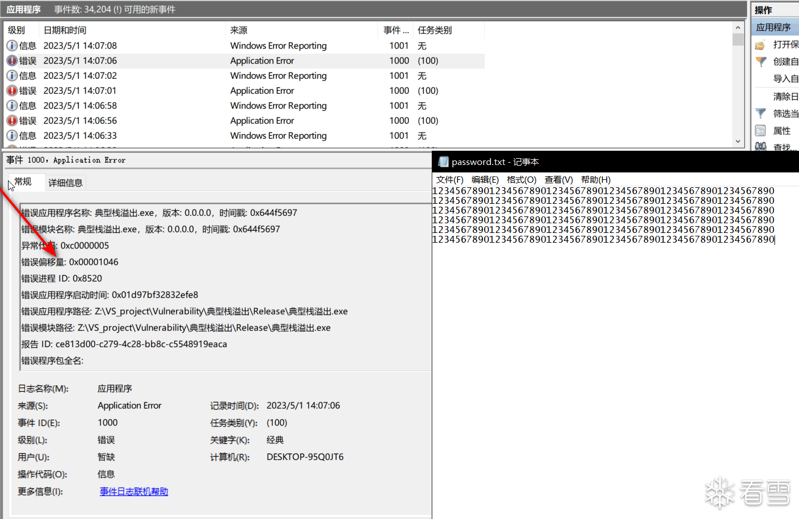The image size is (799, 519).
Task: Sort events by the 日期和时间 column header
Action: tap(132, 30)
